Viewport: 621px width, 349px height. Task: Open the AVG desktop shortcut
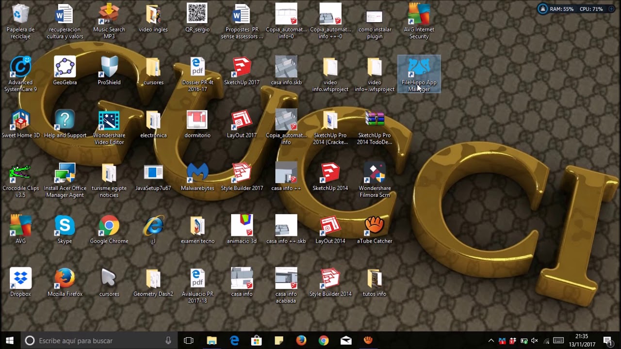click(x=20, y=229)
